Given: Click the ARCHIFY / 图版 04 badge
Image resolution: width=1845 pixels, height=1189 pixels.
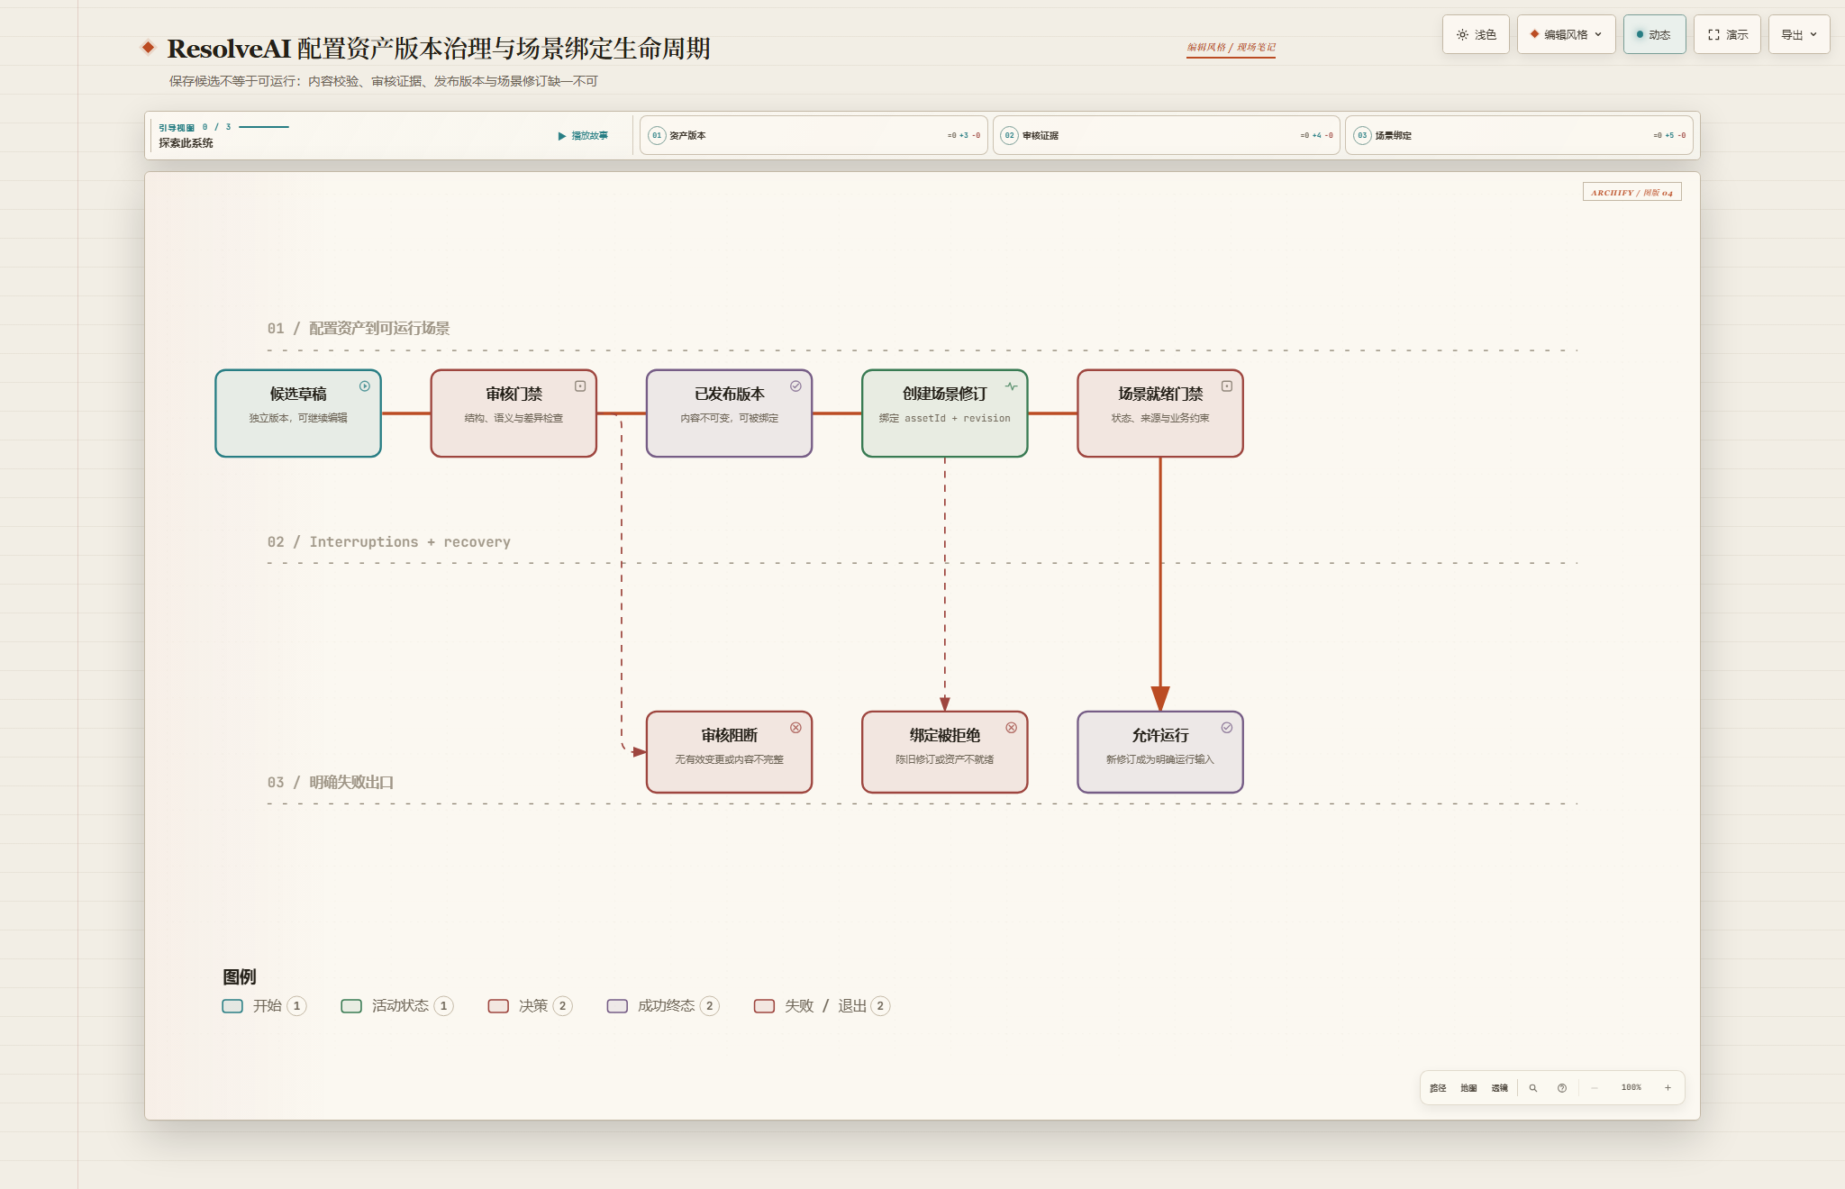Looking at the screenshot, I should [1631, 192].
